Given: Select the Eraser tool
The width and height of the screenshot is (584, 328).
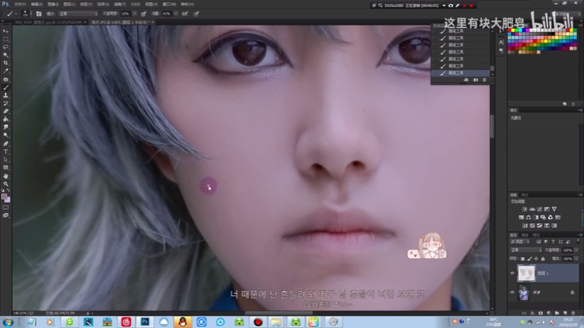Looking at the screenshot, I should 6,111.
